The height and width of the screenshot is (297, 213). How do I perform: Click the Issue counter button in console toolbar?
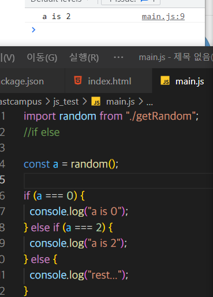click(130, 2)
